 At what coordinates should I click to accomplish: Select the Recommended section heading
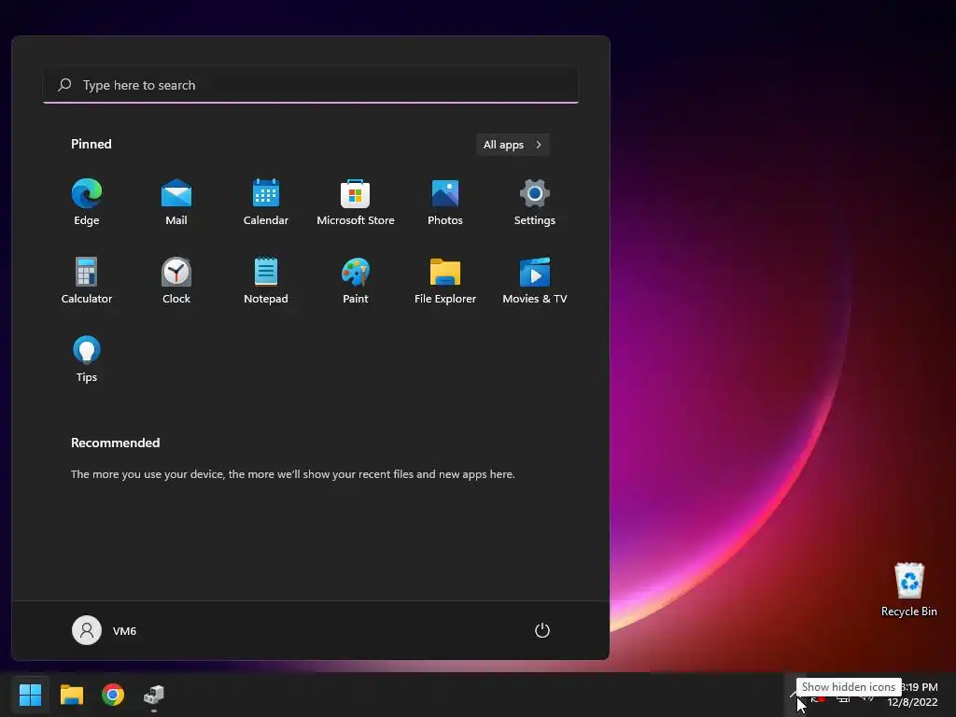[115, 443]
